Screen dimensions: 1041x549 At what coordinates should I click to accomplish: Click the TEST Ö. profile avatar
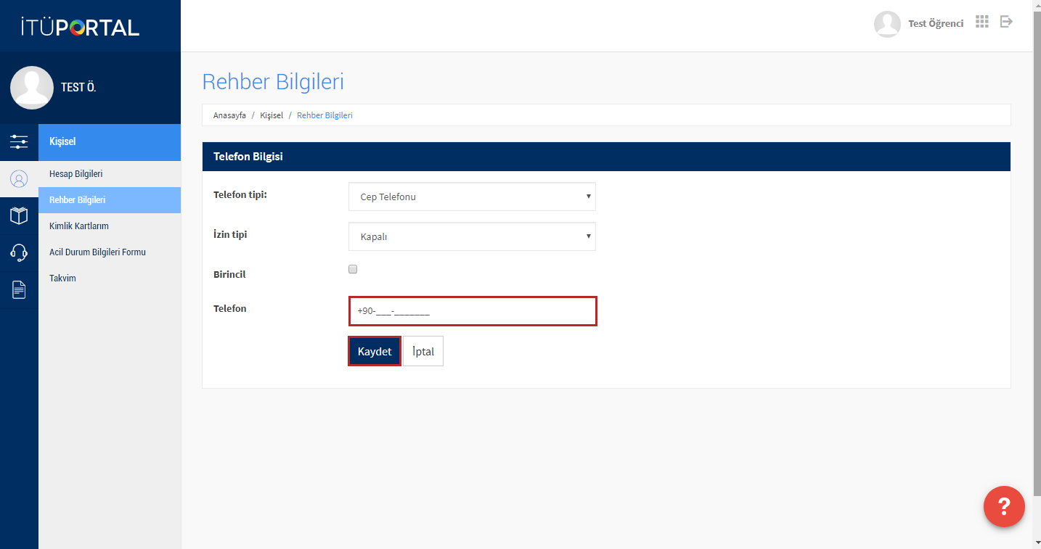(x=32, y=88)
